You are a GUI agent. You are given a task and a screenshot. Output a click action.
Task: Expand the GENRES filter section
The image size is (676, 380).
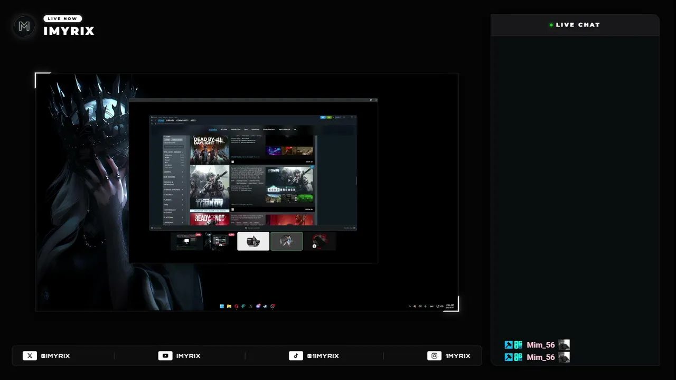pos(173,172)
